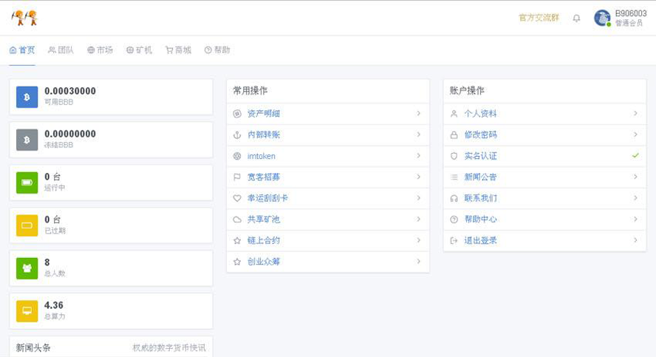Open 资产明细 link

[x=264, y=113]
